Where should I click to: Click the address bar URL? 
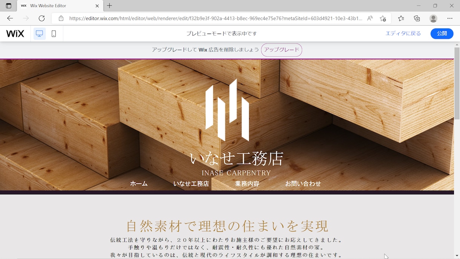tap(216, 18)
